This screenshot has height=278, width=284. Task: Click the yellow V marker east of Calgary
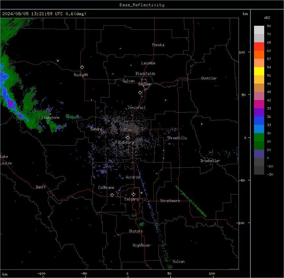click(x=141, y=193)
